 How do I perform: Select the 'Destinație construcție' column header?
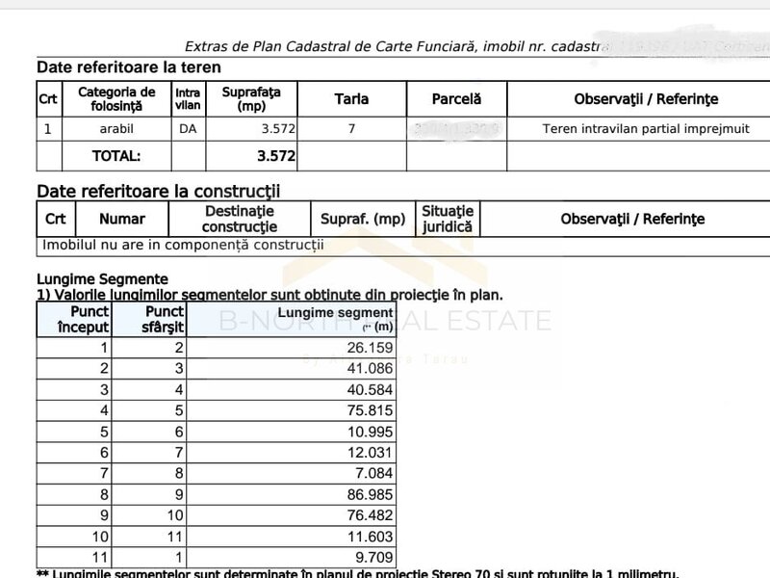click(x=240, y=219)
